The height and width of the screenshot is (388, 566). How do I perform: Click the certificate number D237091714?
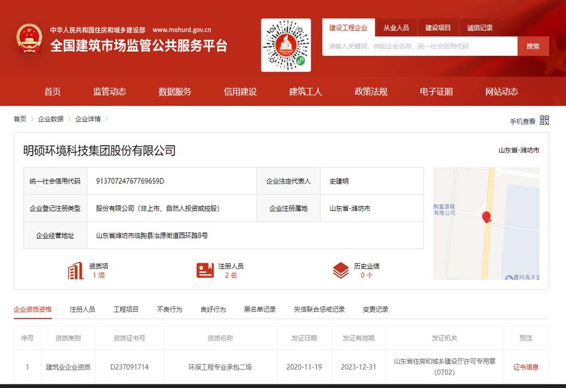(130, 367)
